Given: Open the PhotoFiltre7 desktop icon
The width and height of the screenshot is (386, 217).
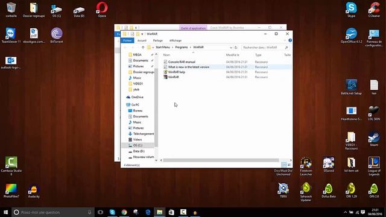Looking at the screenshot, I should click(11, 191).
